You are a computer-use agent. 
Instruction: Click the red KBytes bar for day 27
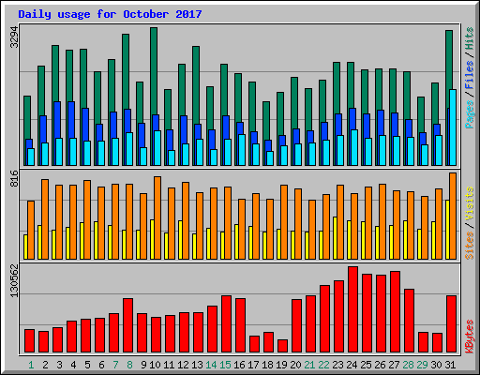point(395,312)
